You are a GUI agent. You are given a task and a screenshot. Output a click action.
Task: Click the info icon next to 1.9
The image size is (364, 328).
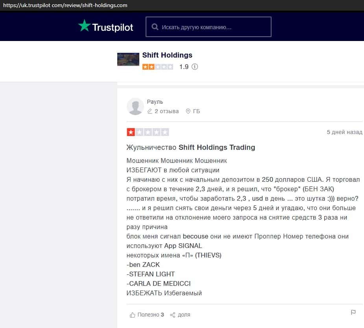(x=195, y=67)
